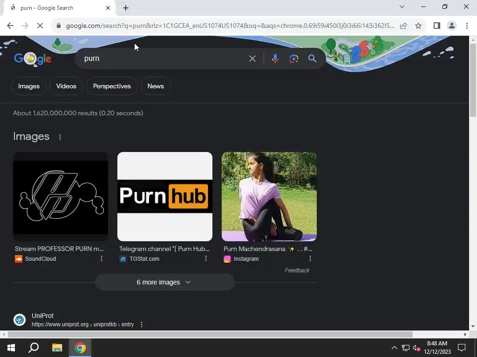Click the site padlock icon
The image size is (477, 357).
click(59, 26)
